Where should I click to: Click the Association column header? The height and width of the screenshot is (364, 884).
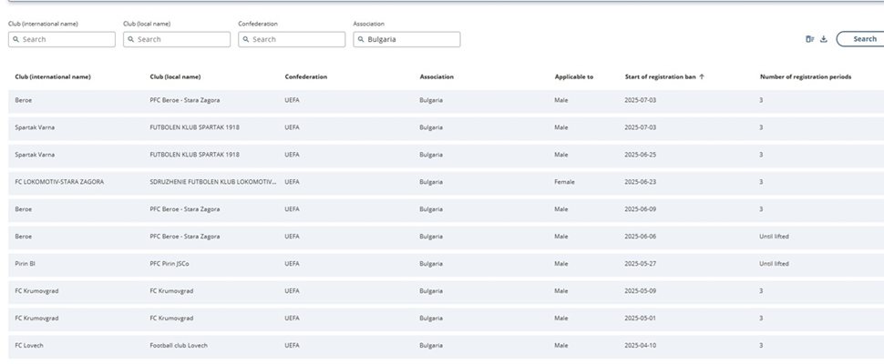click(x=437, y=77)
